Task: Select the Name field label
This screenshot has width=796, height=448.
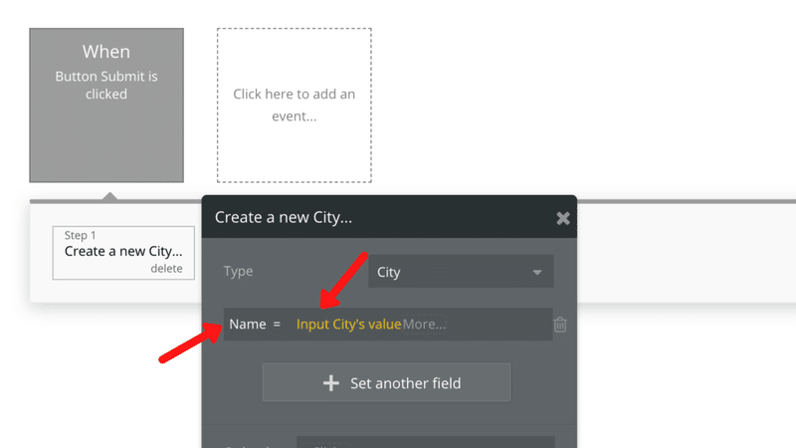Action: click(x=247, y=325)
